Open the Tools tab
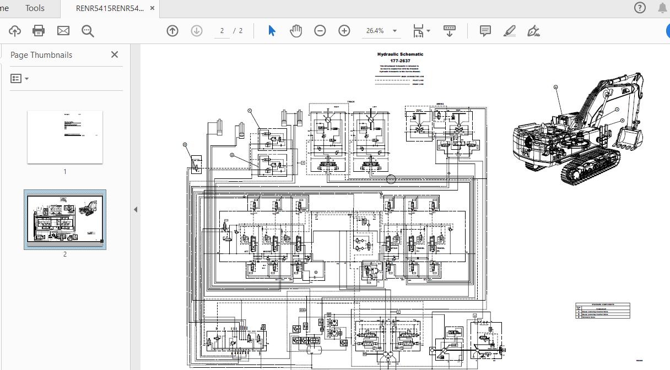 [35, 8]
